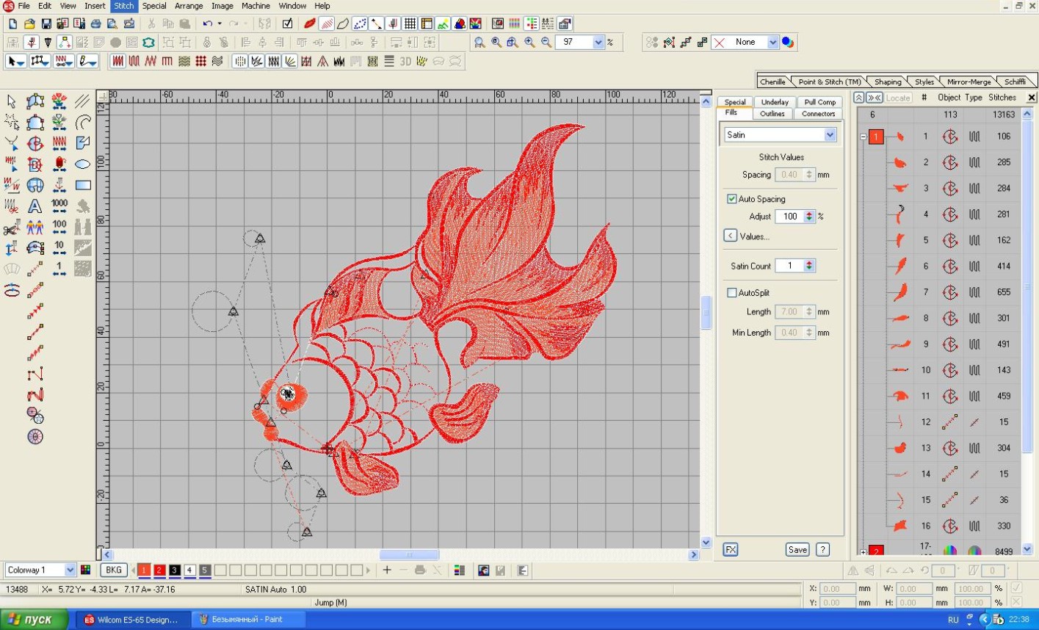Click the color palette editor icon beside Colorway
The width and height of the screenshot is (1039, 630).
click(86, 570)
